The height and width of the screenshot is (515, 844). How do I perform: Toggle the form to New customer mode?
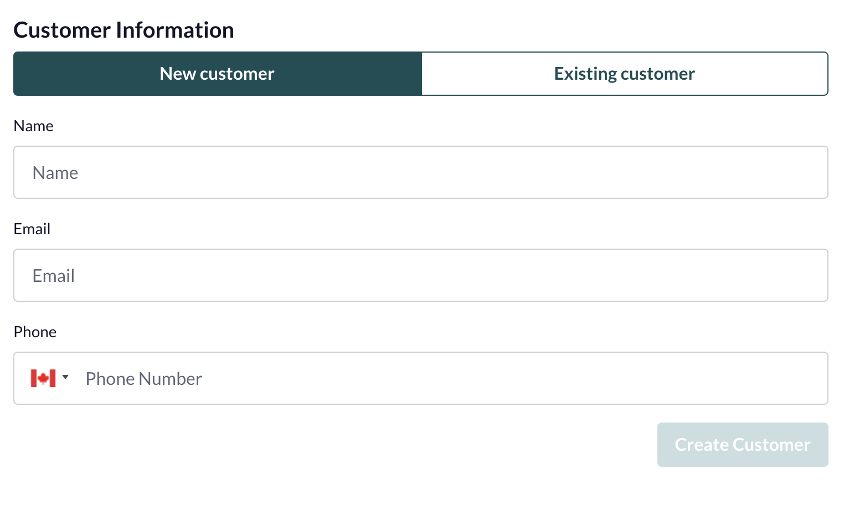coord(218,74)
